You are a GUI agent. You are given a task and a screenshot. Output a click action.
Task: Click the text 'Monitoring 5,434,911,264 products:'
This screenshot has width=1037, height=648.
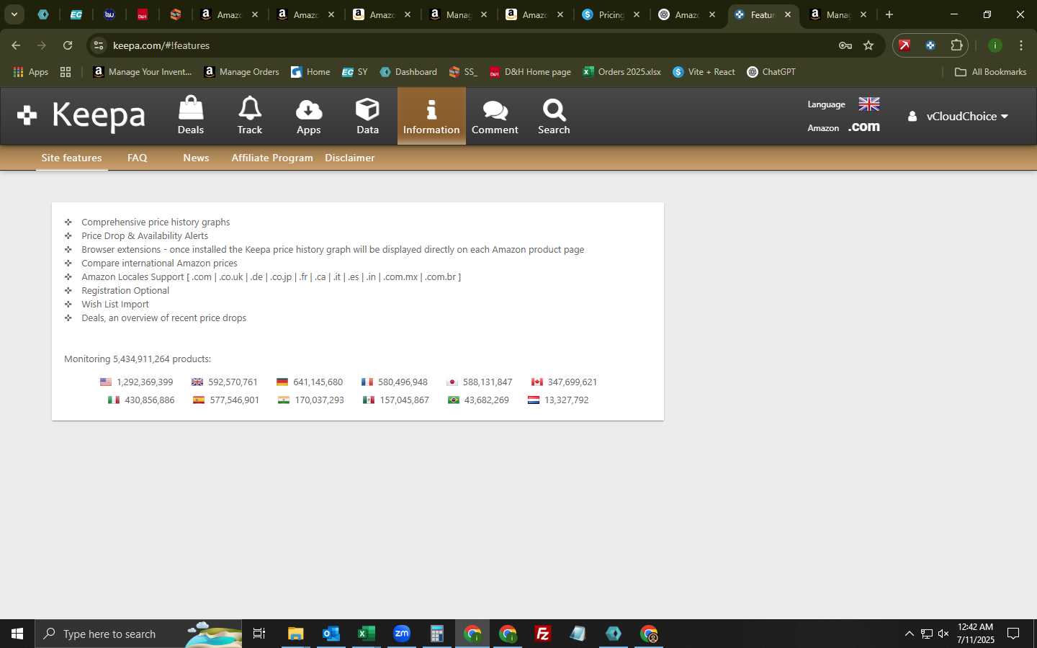138,359
